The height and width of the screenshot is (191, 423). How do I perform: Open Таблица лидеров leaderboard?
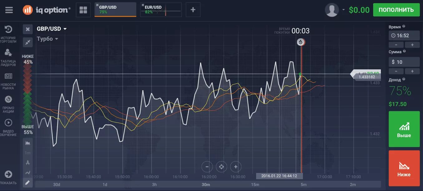click(x=8, y=58)
